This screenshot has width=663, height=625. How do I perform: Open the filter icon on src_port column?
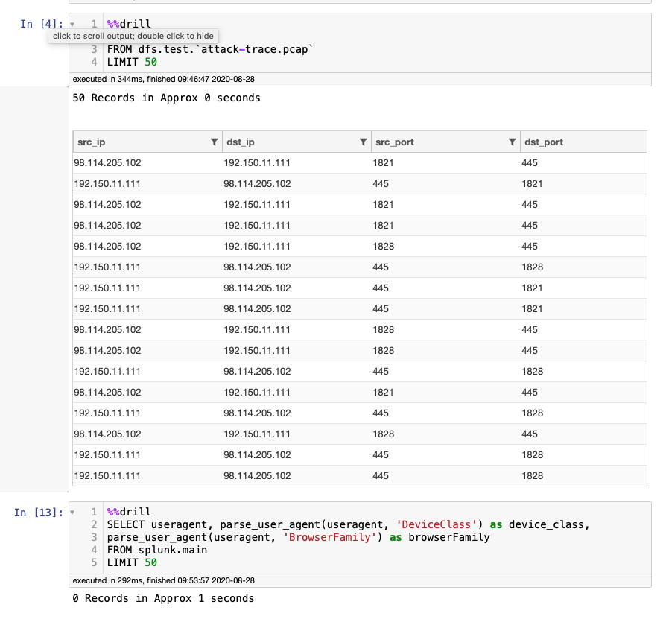512,142
